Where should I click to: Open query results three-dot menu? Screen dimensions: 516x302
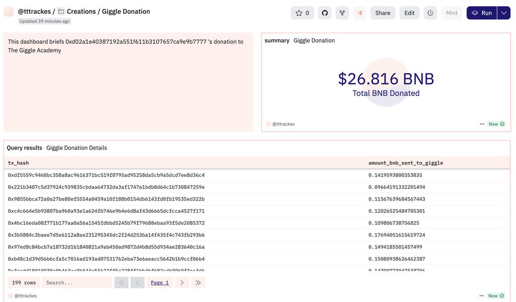point(482,296)
